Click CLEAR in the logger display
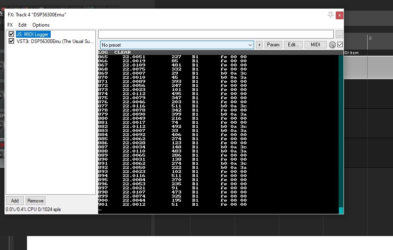The image size is (393, 250). coord(122,52)
